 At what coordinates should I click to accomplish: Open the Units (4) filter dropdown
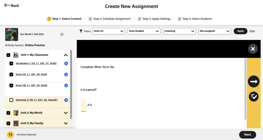point(109,31)
